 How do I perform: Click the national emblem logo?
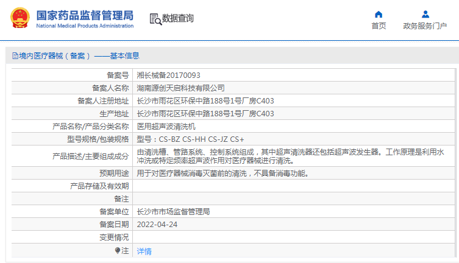pos(20,18)
